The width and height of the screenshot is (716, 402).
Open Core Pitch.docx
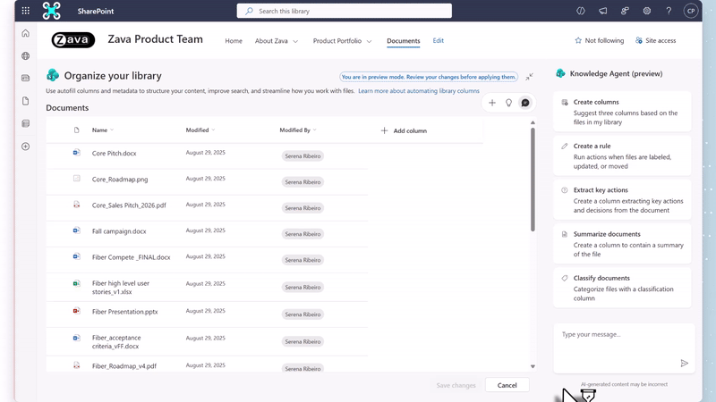tap(115, 154)
